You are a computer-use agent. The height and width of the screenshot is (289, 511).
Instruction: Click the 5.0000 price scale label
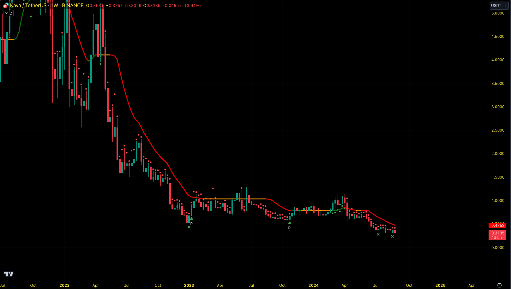[x=498, y=13]
